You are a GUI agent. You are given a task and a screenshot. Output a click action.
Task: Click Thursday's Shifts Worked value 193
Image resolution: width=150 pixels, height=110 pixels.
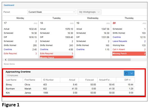(144, 33)
